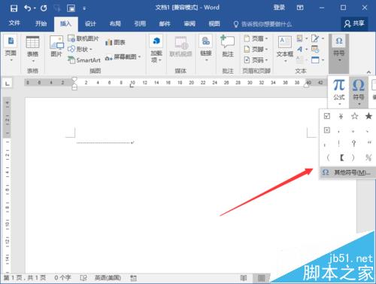Open the 页码 page number dropdown

[x=256, y=60]
